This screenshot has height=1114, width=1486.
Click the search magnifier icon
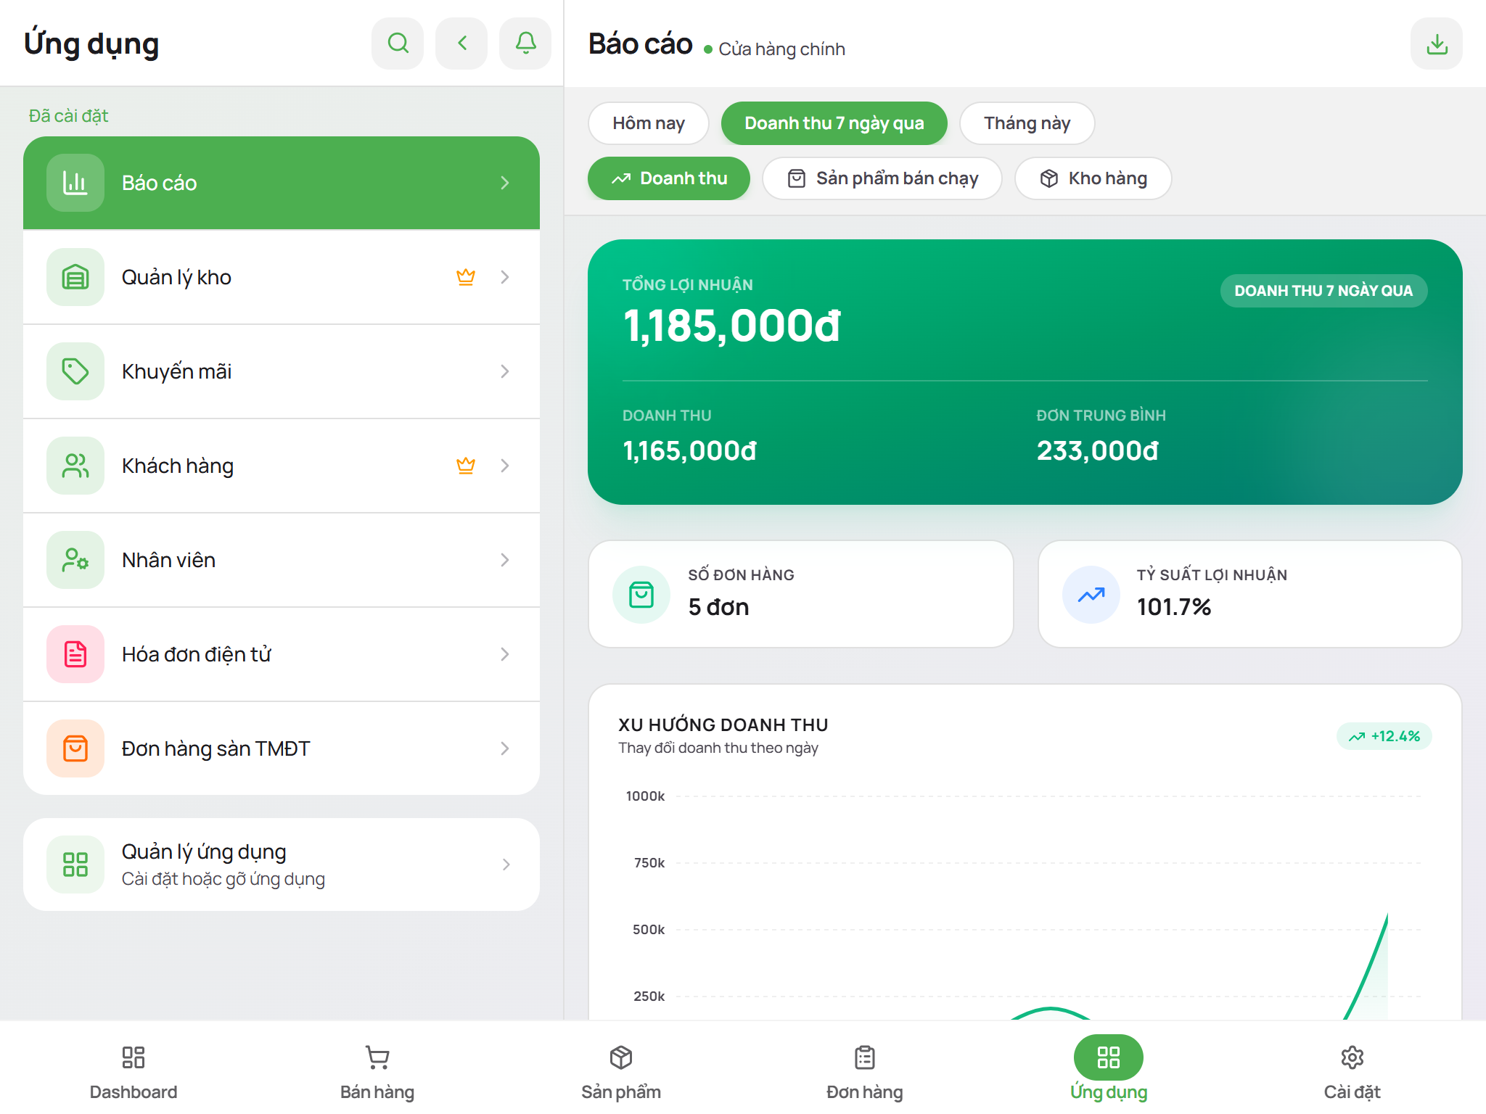[x=398, y=44]
